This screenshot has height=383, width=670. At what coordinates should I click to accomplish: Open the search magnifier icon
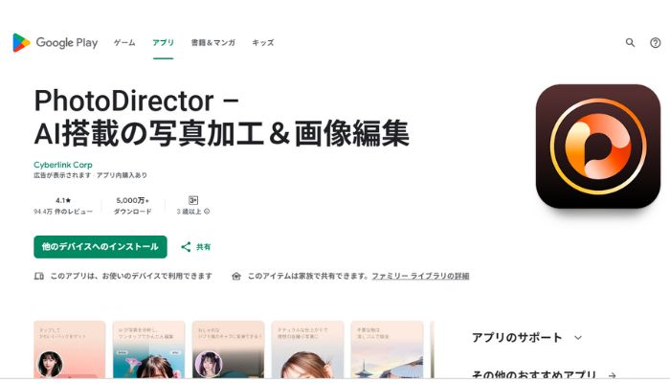630,42
